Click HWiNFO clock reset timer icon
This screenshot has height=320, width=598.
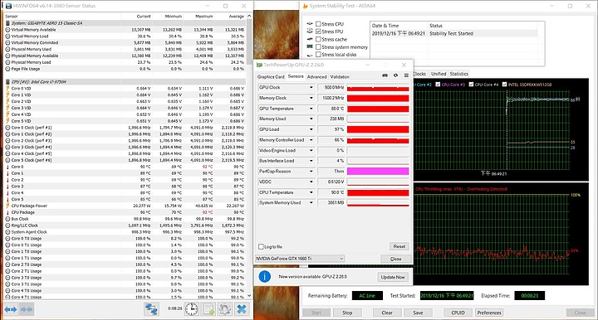192,309
